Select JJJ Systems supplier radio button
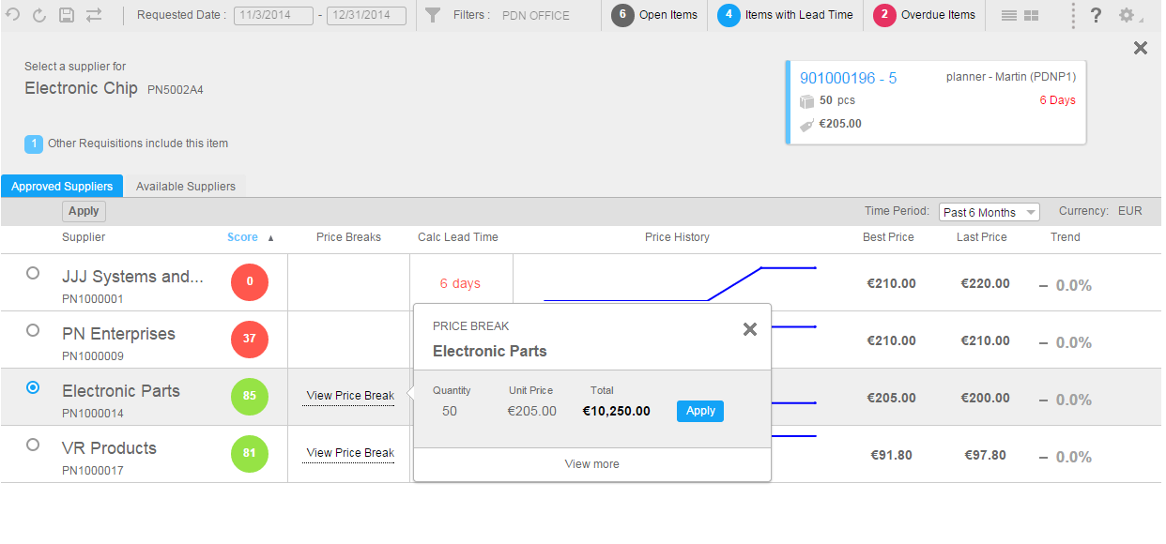Image resolution: width=1166 pixels, height=544 pixels. (x=33, y=273)
